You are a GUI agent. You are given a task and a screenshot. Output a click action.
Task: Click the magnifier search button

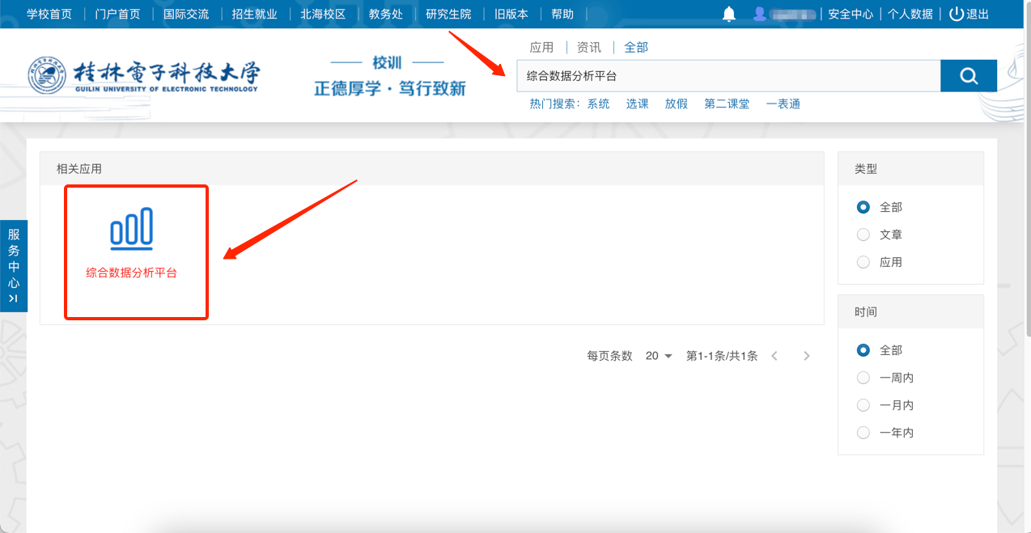click(x=969, y=76)
